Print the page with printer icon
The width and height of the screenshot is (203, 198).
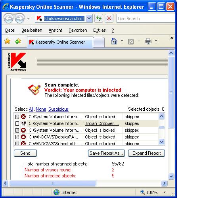point(148,41)
